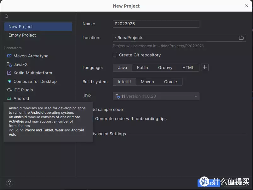Choose Kotlin as the language

142,67
